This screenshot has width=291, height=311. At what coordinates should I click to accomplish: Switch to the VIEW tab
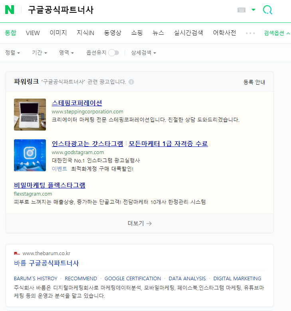33,33
